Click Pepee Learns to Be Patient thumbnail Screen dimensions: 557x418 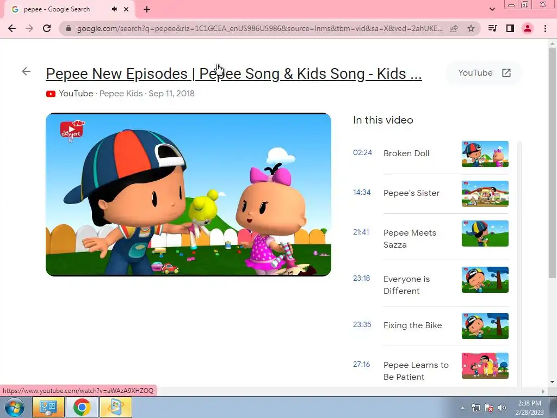(x=485, y=366)
